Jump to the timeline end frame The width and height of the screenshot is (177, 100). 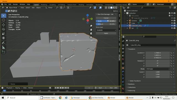point(68,88)
